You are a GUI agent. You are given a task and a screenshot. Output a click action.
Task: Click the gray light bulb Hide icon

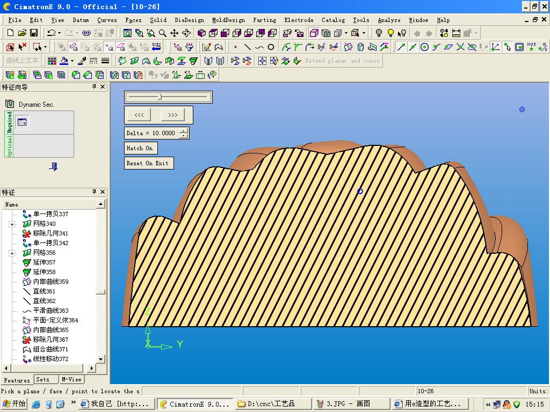point(379,33)
